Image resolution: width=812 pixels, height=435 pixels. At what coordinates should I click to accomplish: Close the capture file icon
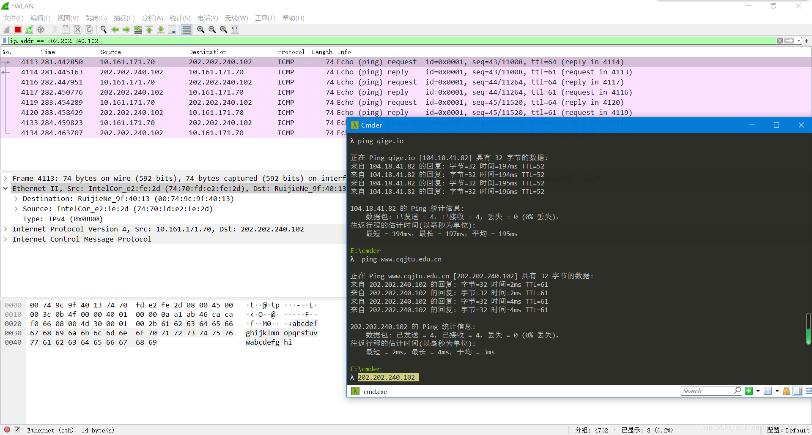78,30
